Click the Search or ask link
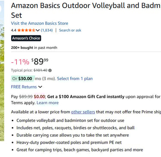Image resolution: width=161 pixels, height=157 pixels. 70,30
